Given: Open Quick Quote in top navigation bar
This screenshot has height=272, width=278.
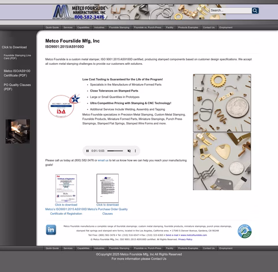Looking at the screenshot, I should (x=52, y=27).
